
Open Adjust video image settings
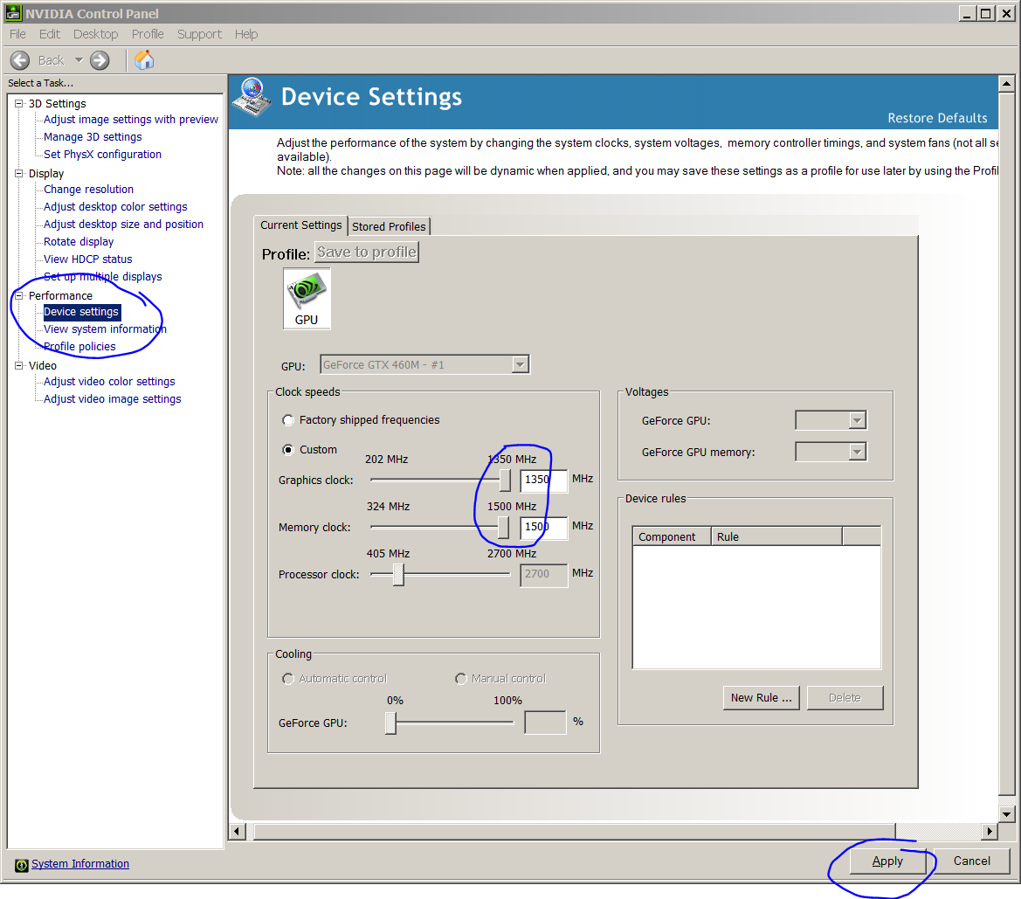[113, 399]
